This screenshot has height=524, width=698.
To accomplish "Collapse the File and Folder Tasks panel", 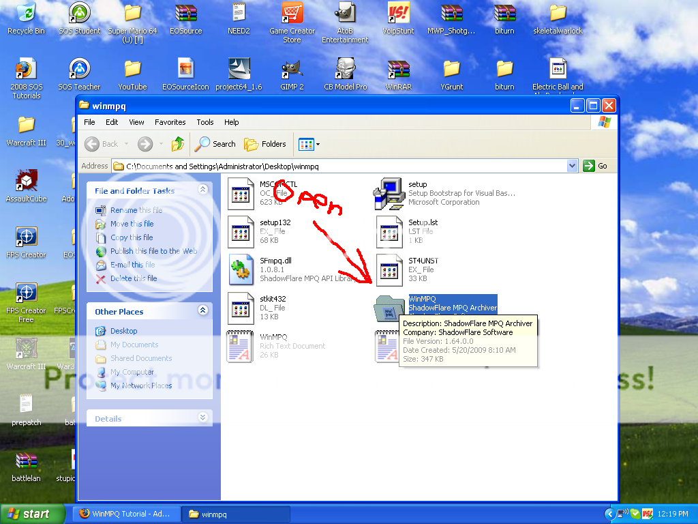I will [202, 190].
